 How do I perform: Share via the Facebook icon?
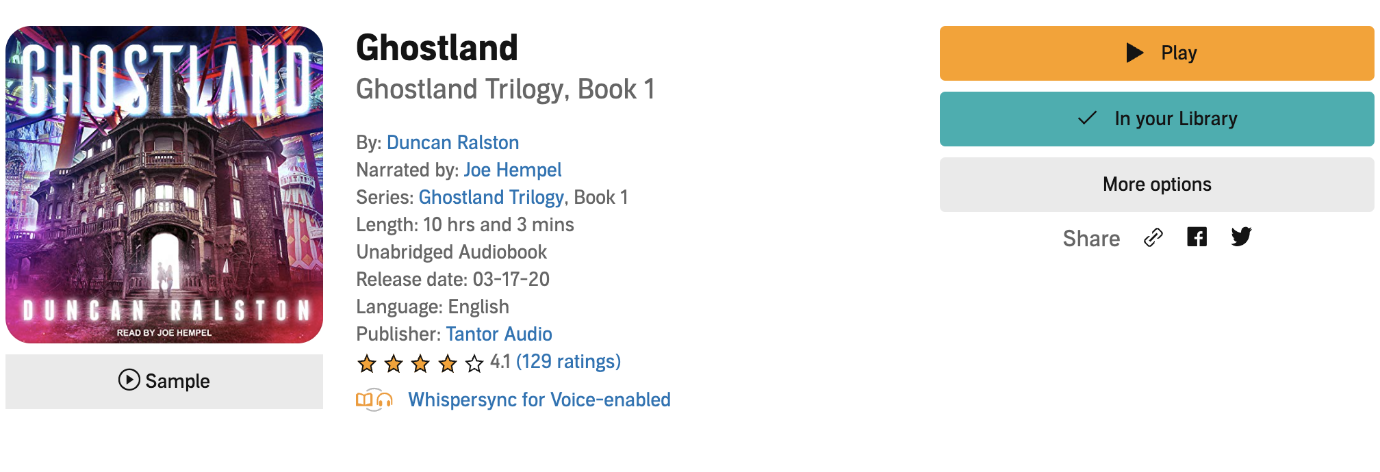(x=1197, y=237)
